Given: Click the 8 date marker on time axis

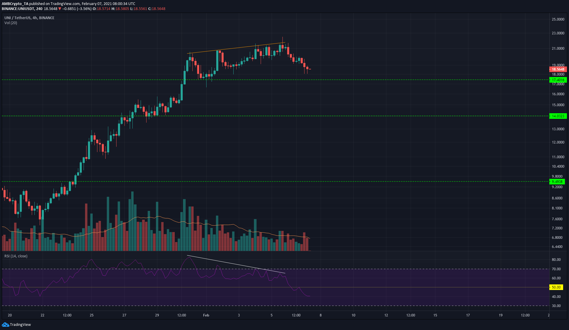Looking at the screenshot, I should (x=321, y=315).
